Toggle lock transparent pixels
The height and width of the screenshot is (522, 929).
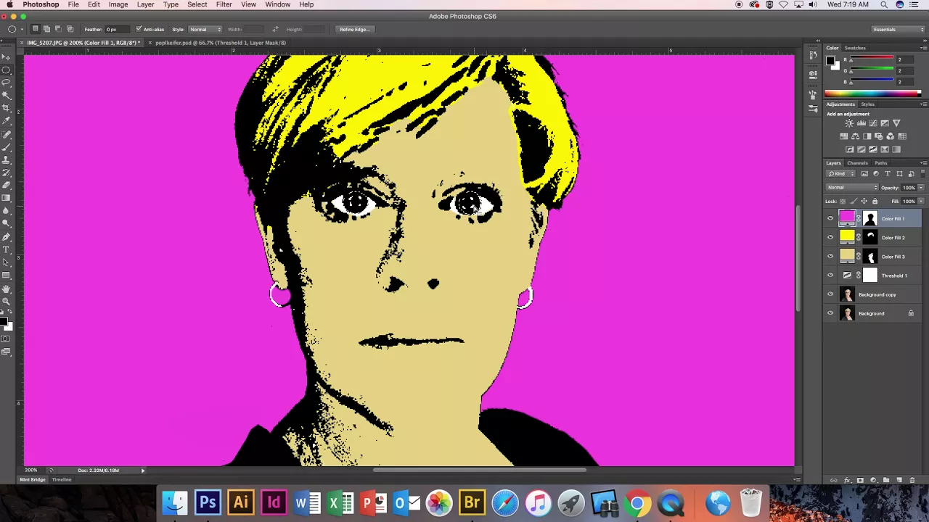pyautogui.click(x=843, y=201)
